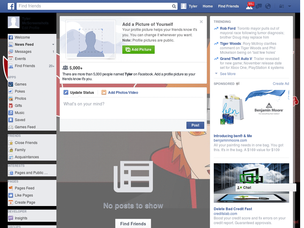Viewport: 304px width, 228px height.
Task: Dismiss the Add a Picture of Yourself card
Action: [201, 22]
